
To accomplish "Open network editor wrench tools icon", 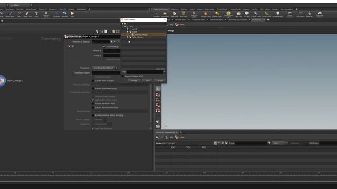I will pos(97,31).
